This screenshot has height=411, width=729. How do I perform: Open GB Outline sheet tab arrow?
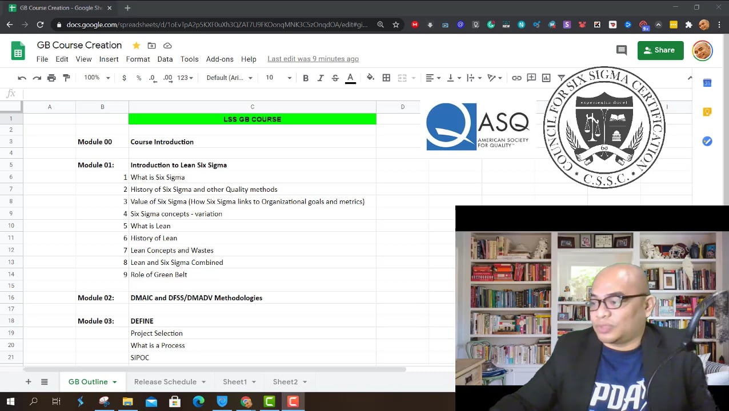[x=115, y=382]
